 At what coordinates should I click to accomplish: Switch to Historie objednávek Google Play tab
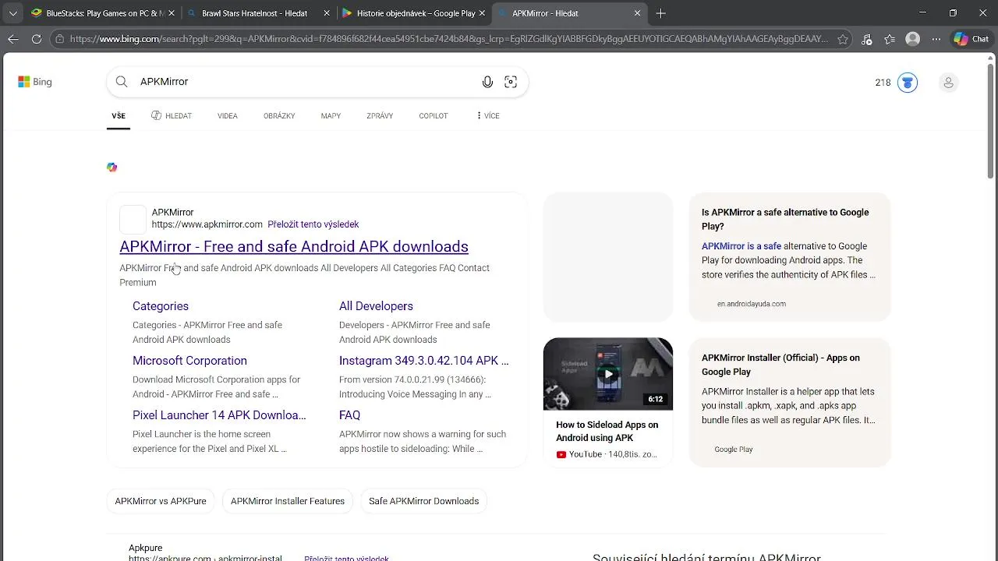click(x=414, y=13)
